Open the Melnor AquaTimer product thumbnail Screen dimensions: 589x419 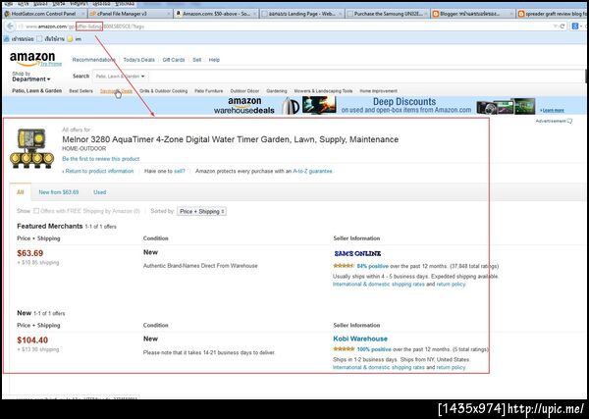(32, 149)
